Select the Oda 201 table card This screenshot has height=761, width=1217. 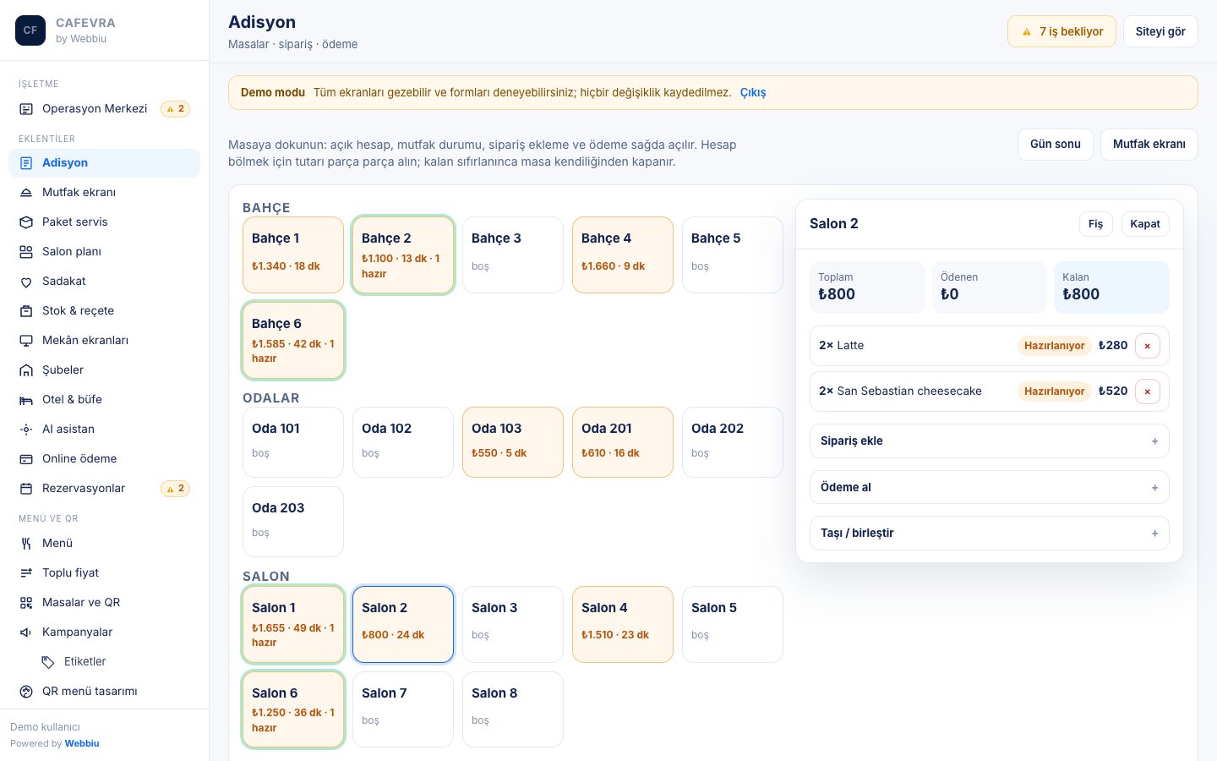point(623,442)
